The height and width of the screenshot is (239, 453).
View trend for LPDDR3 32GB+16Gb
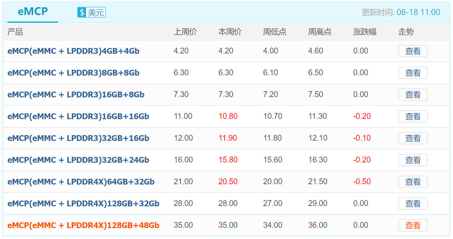pos(413,138)
